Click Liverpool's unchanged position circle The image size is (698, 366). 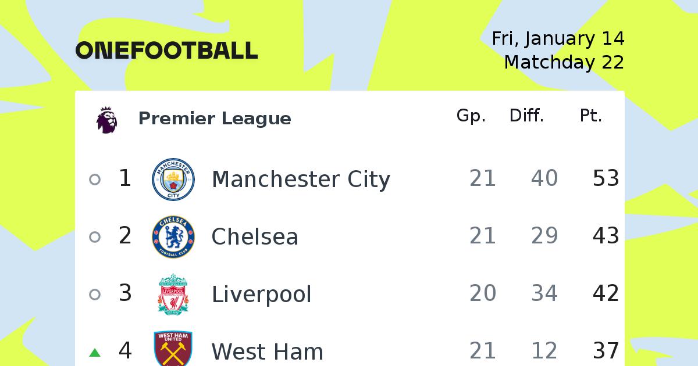point(95,295)
